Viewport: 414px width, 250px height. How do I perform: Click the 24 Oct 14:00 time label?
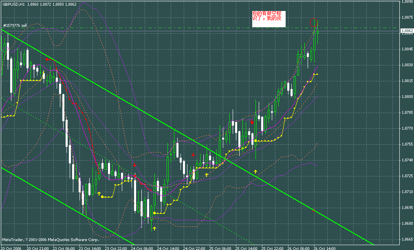[x=168, y=248]
